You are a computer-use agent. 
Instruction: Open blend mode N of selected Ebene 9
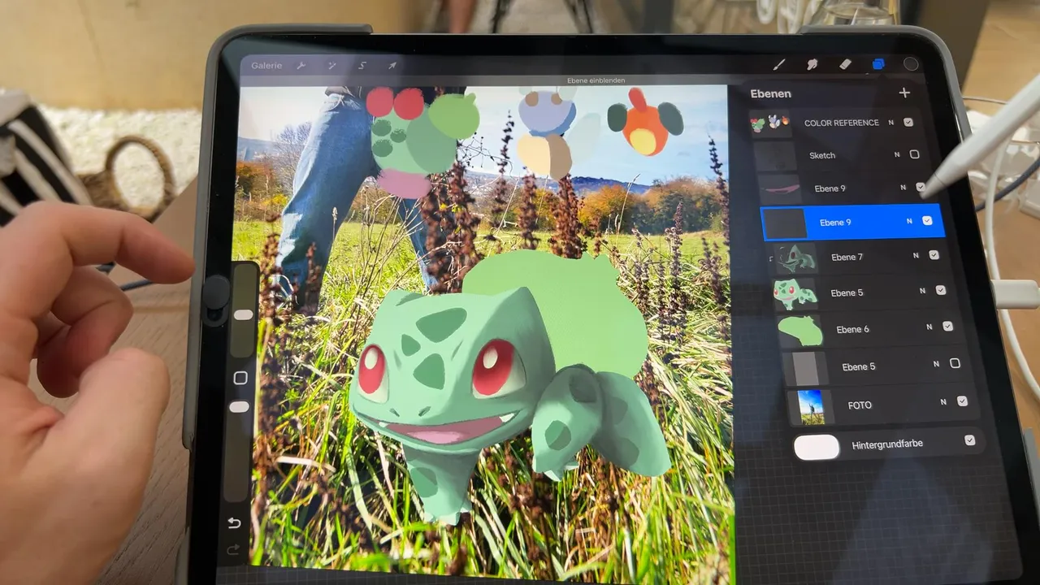[909, 221]
